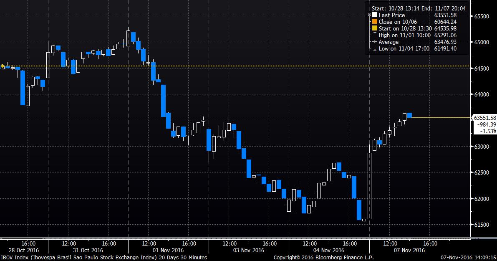Select the 04 Nov 2016 date label

329,251
